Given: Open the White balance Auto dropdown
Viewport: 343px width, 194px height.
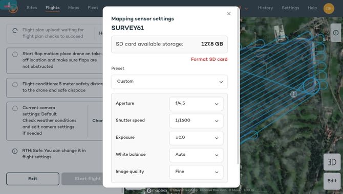Looking at the screenshot, I should pos(196,155).
